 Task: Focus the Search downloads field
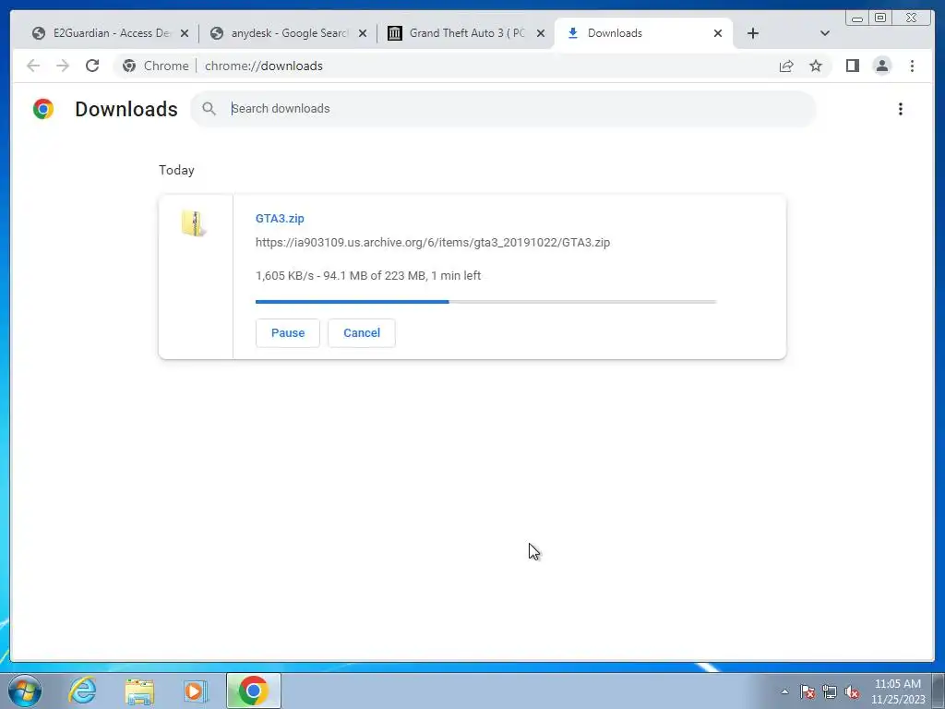click(x=503, y=109)
